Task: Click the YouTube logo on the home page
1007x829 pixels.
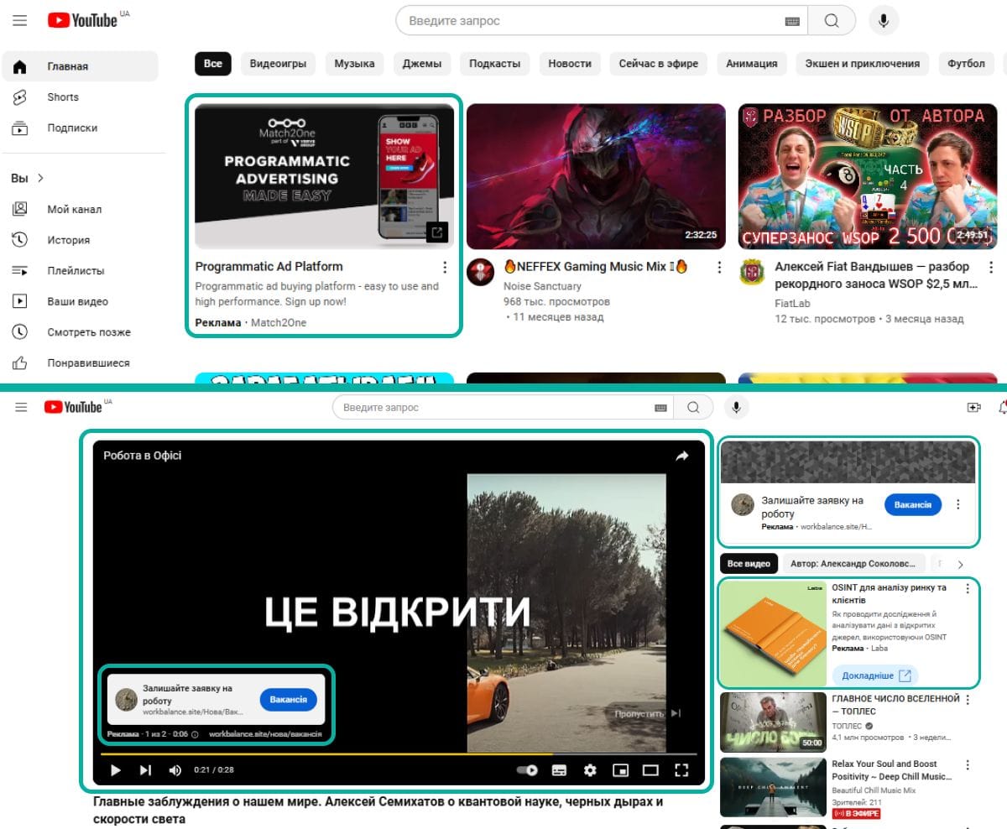Action: 82,20
